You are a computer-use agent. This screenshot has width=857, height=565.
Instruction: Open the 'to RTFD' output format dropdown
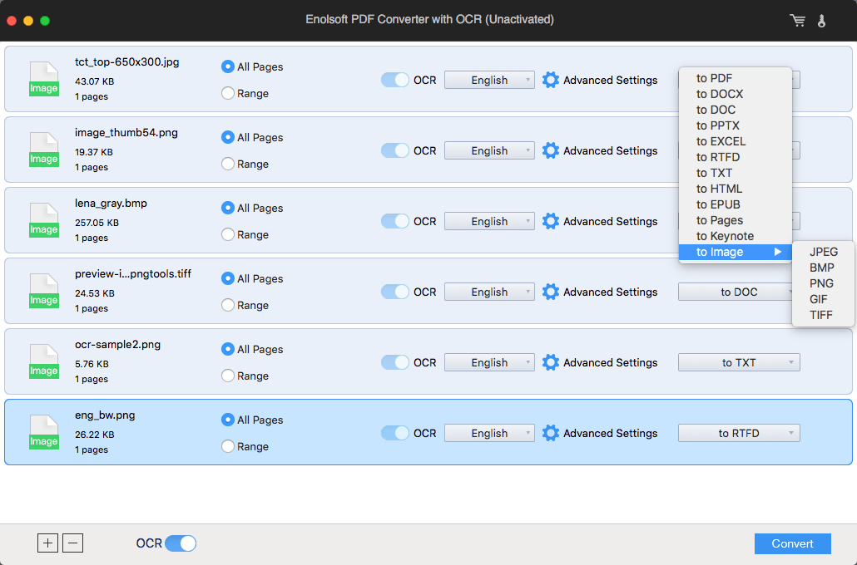point(739,433)
